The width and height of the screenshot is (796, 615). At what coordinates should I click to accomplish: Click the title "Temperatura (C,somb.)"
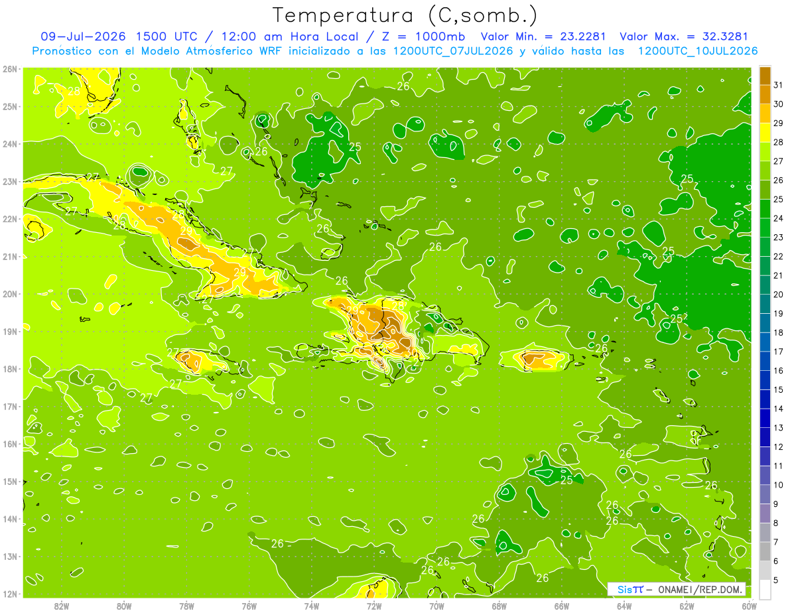[x=405, y=15]
